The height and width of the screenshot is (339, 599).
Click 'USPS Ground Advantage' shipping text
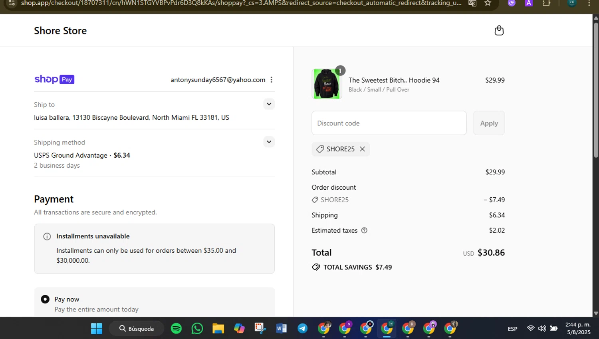71,155
